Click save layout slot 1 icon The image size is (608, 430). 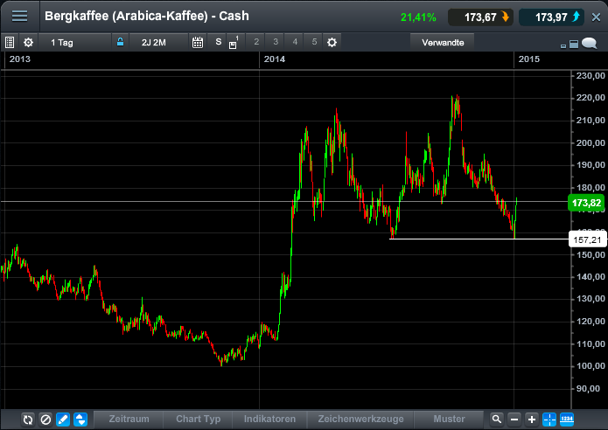tap(234, 43)
